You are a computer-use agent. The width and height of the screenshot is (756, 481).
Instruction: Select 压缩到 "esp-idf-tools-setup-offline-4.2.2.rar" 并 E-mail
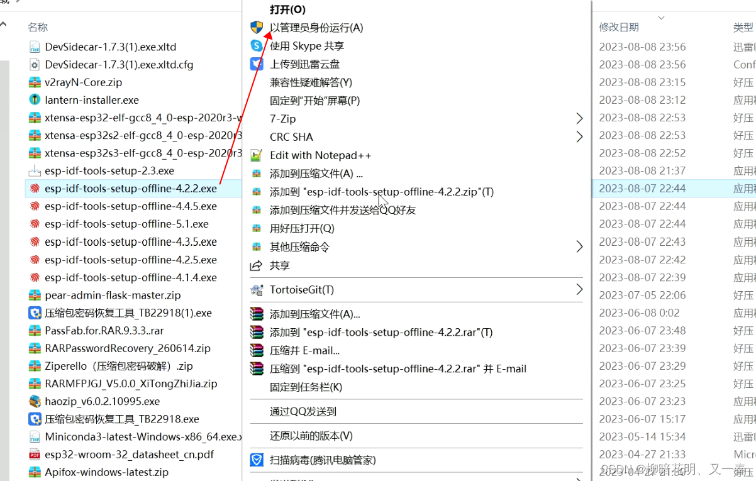(x=398, y=368)
